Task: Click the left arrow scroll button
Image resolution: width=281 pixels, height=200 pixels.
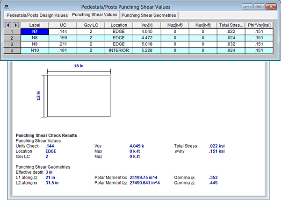Action: point(8,25)
